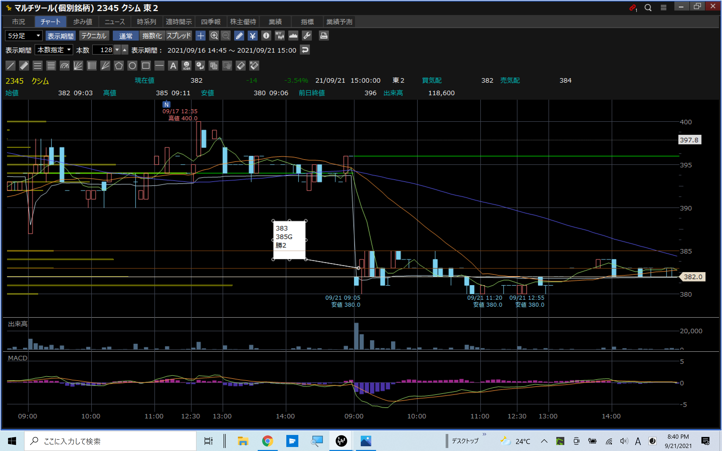Click the テクニカル button
The image size is (722, 451).
(94, 36)
